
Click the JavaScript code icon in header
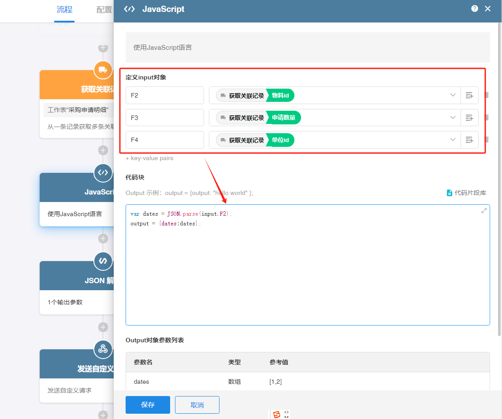point(129,9)
